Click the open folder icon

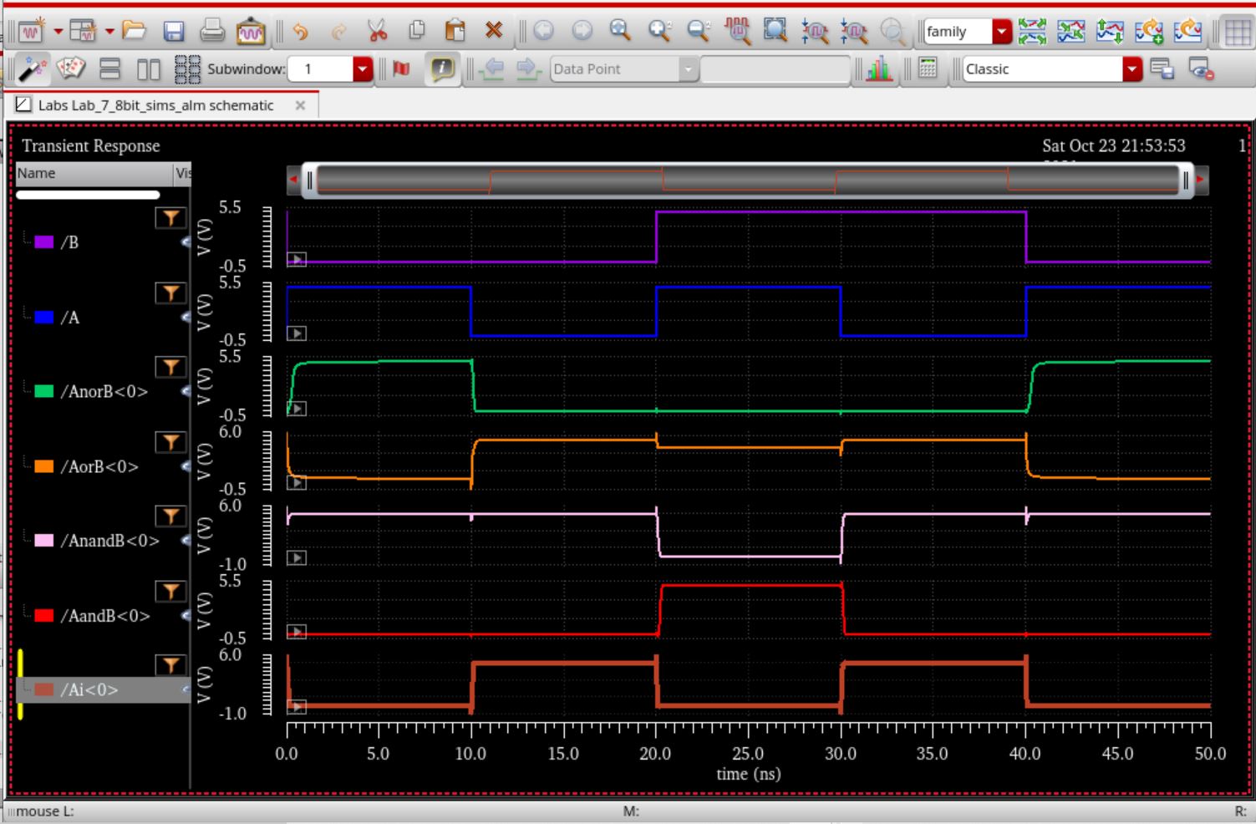click(x=134, y=32)
